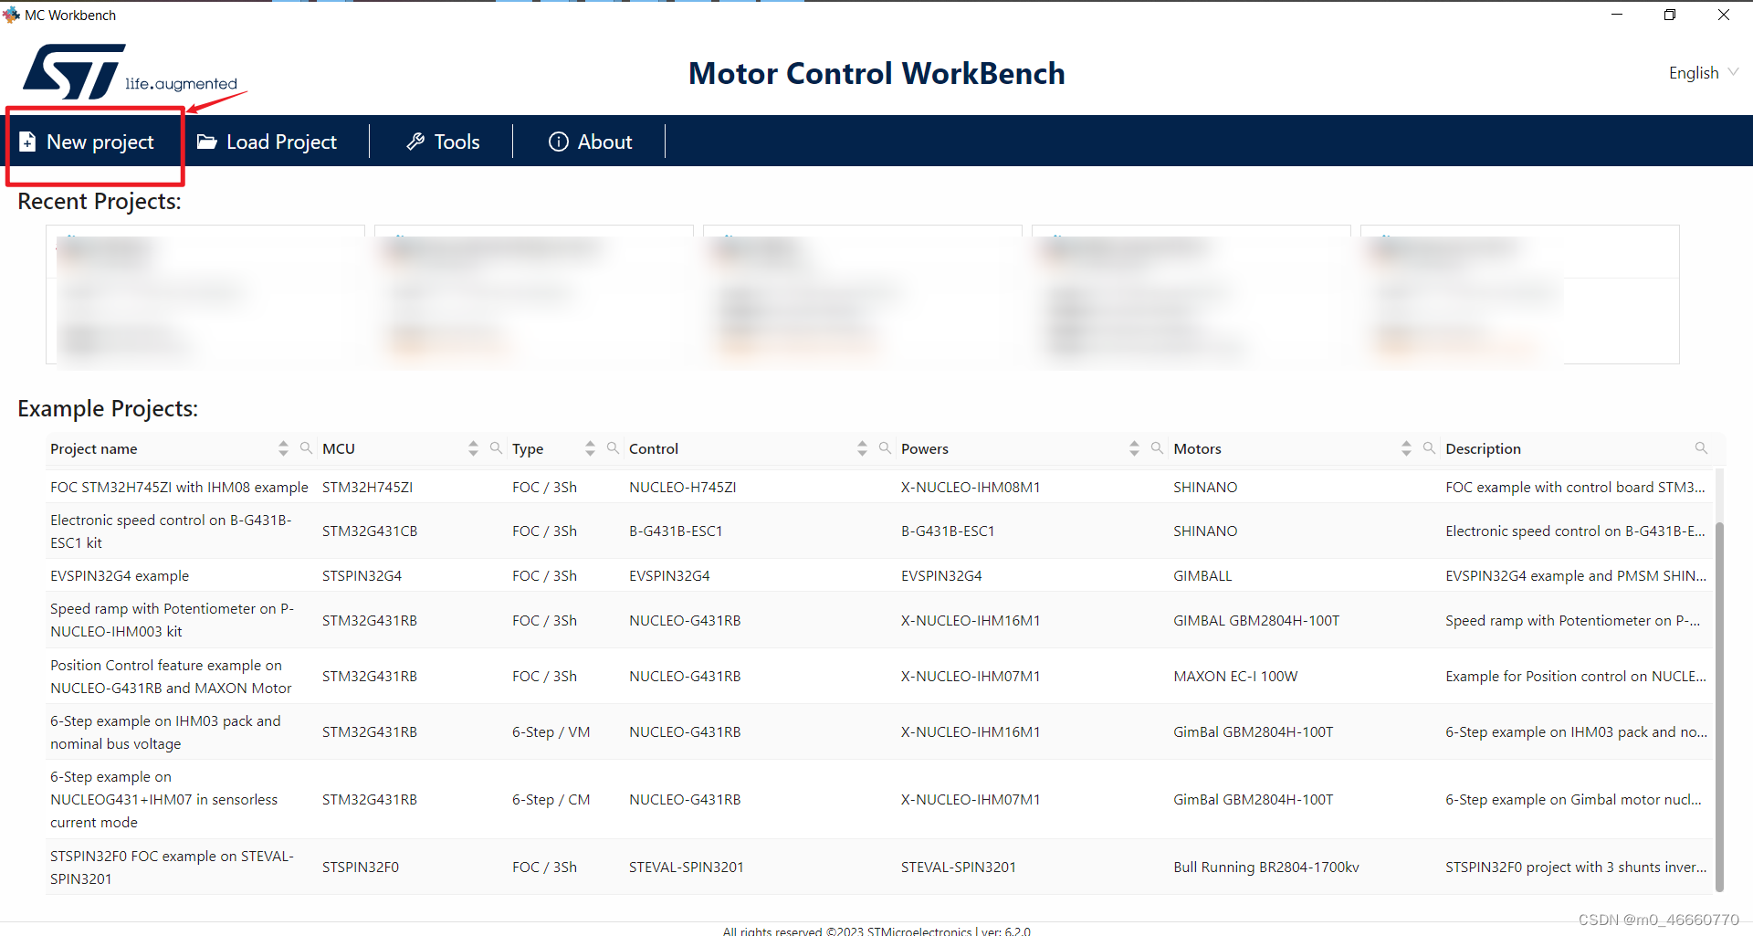Click the Project name column header
Screen dimensions: 1753x936
(94, 448)
